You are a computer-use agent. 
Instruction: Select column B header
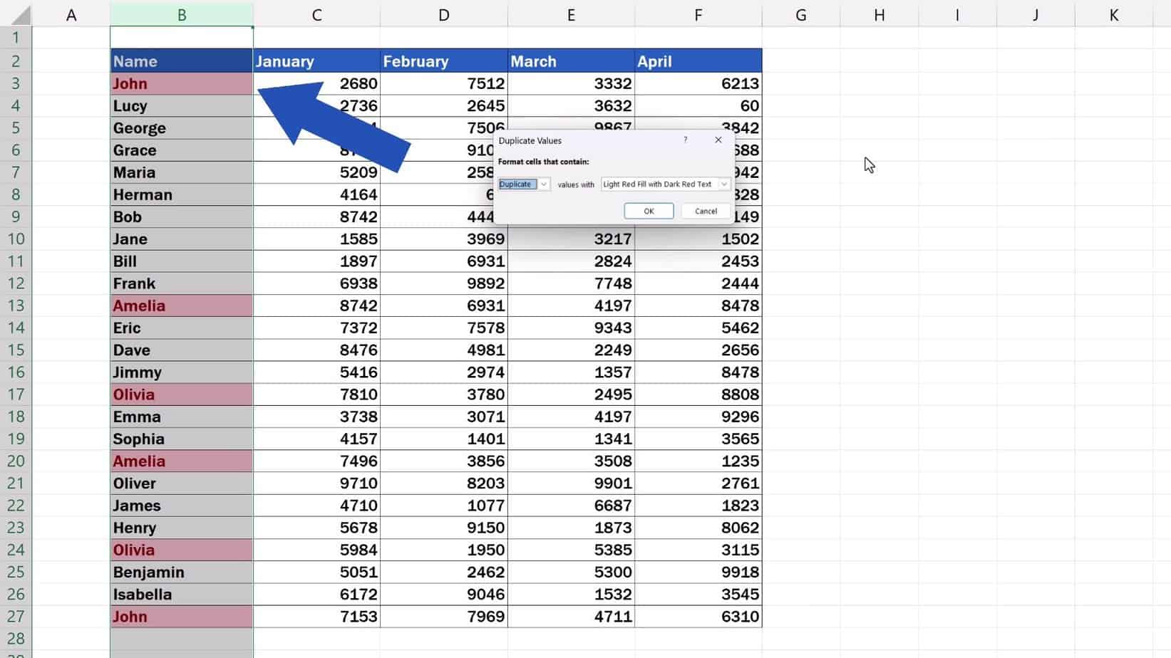point(182,14)
